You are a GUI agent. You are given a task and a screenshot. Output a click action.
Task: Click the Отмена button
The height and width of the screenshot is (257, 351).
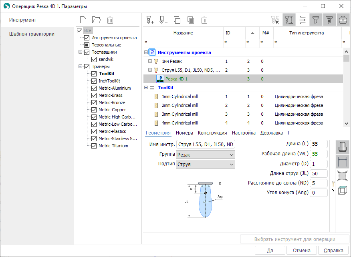pyautogui.click(x=301, y=251)
